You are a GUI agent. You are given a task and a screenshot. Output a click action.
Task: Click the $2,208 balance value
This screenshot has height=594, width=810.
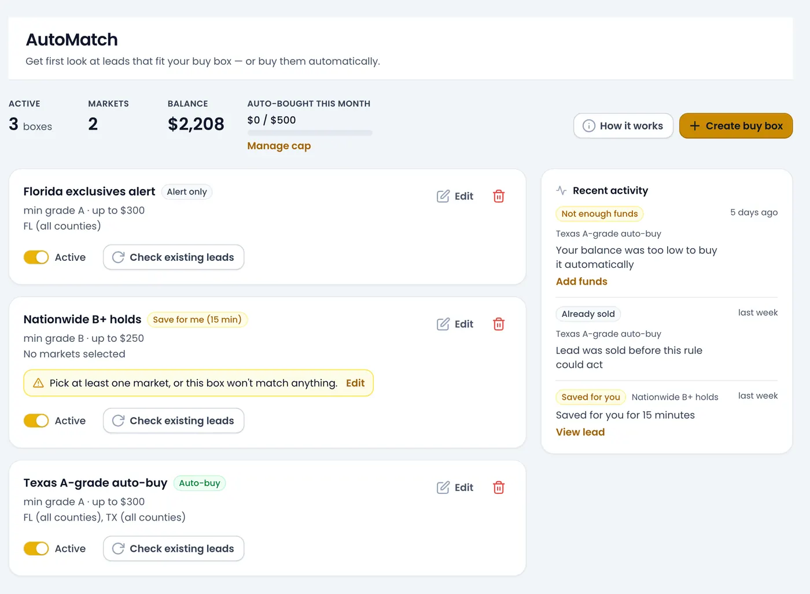[x=196, y=124]
